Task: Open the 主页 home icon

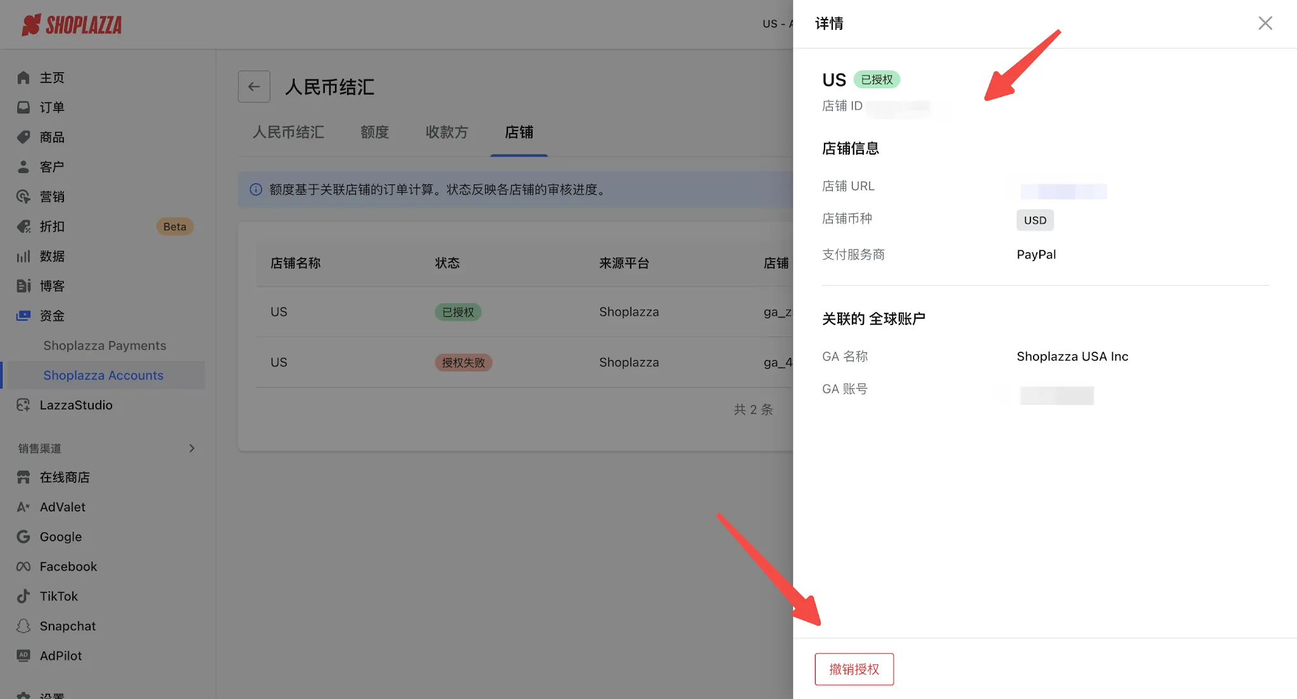Action: point(23,77)
